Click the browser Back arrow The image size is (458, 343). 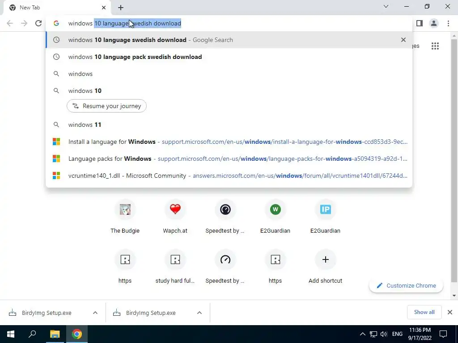[10, 23]
